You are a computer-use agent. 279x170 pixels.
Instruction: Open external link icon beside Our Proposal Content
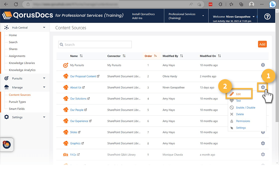98,76
